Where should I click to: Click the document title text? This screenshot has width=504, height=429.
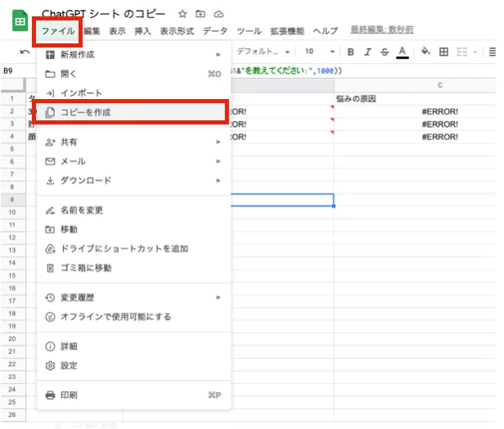(x=103, y=14)
